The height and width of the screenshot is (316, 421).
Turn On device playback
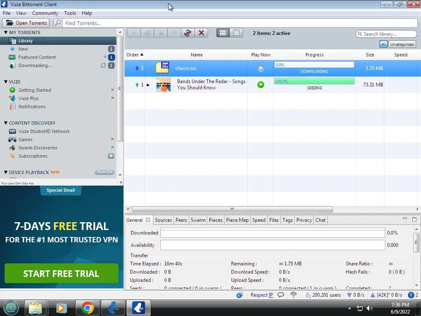(104, 172)
